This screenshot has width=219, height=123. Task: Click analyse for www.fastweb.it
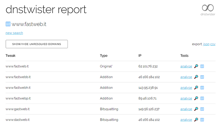point(186,66)
